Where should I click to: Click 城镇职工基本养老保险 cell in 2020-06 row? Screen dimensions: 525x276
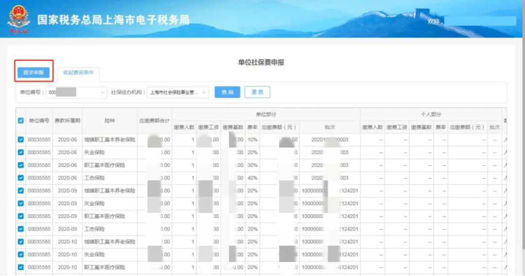pos(109,140)
